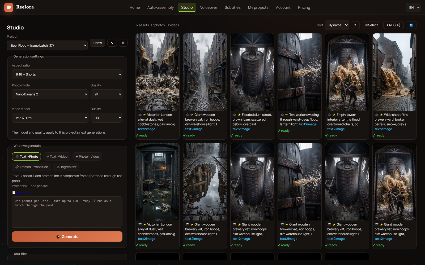
Task: Click the Reelora camera logo icon
Action: [x=9, y=7]
